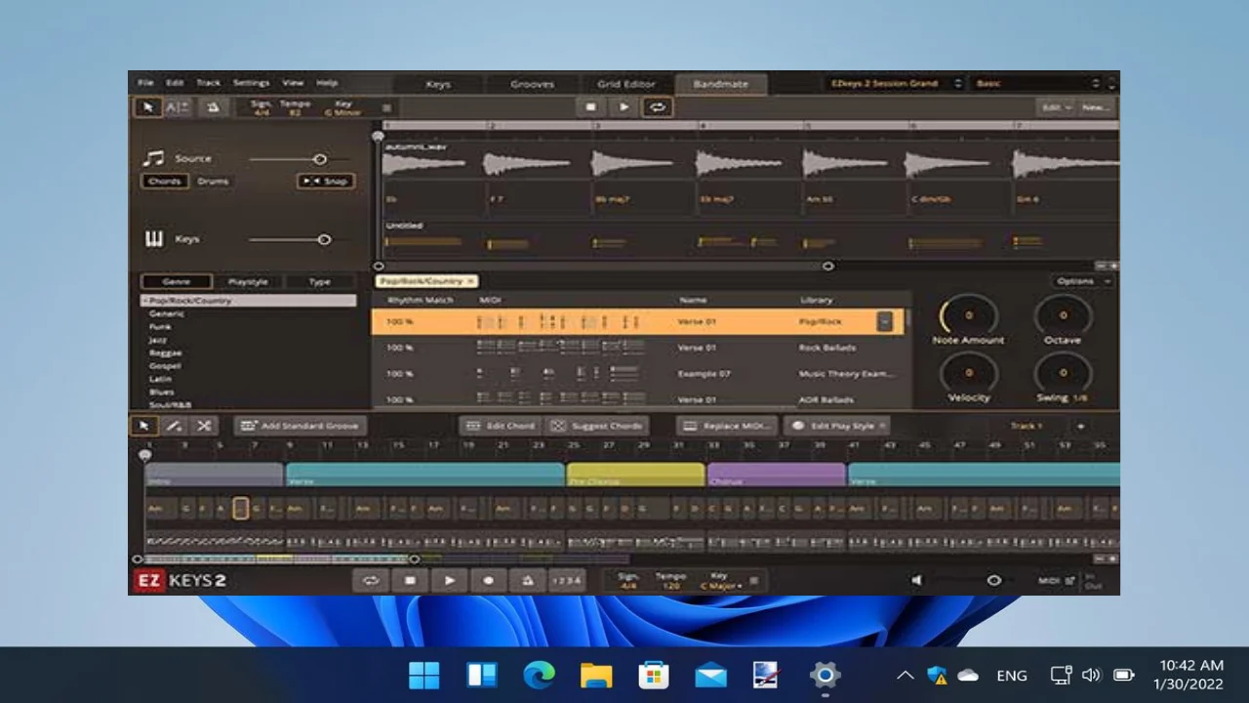Viewport: 1249px width, 703px height.
Task: Play the Bandmate audio preview
Action: click(624, 107)
